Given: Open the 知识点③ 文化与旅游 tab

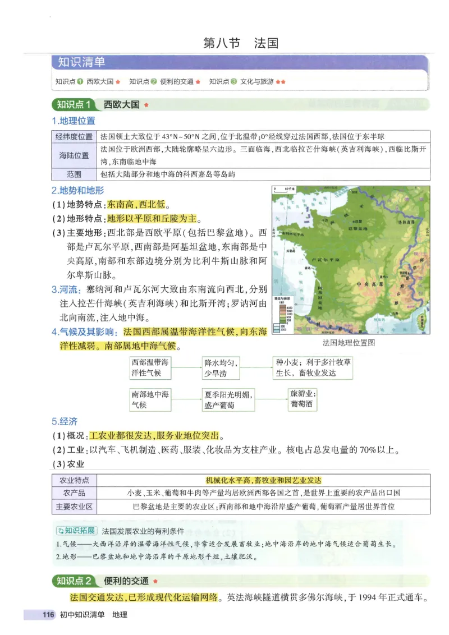Looking at the screenshot, I should [258, 80].
